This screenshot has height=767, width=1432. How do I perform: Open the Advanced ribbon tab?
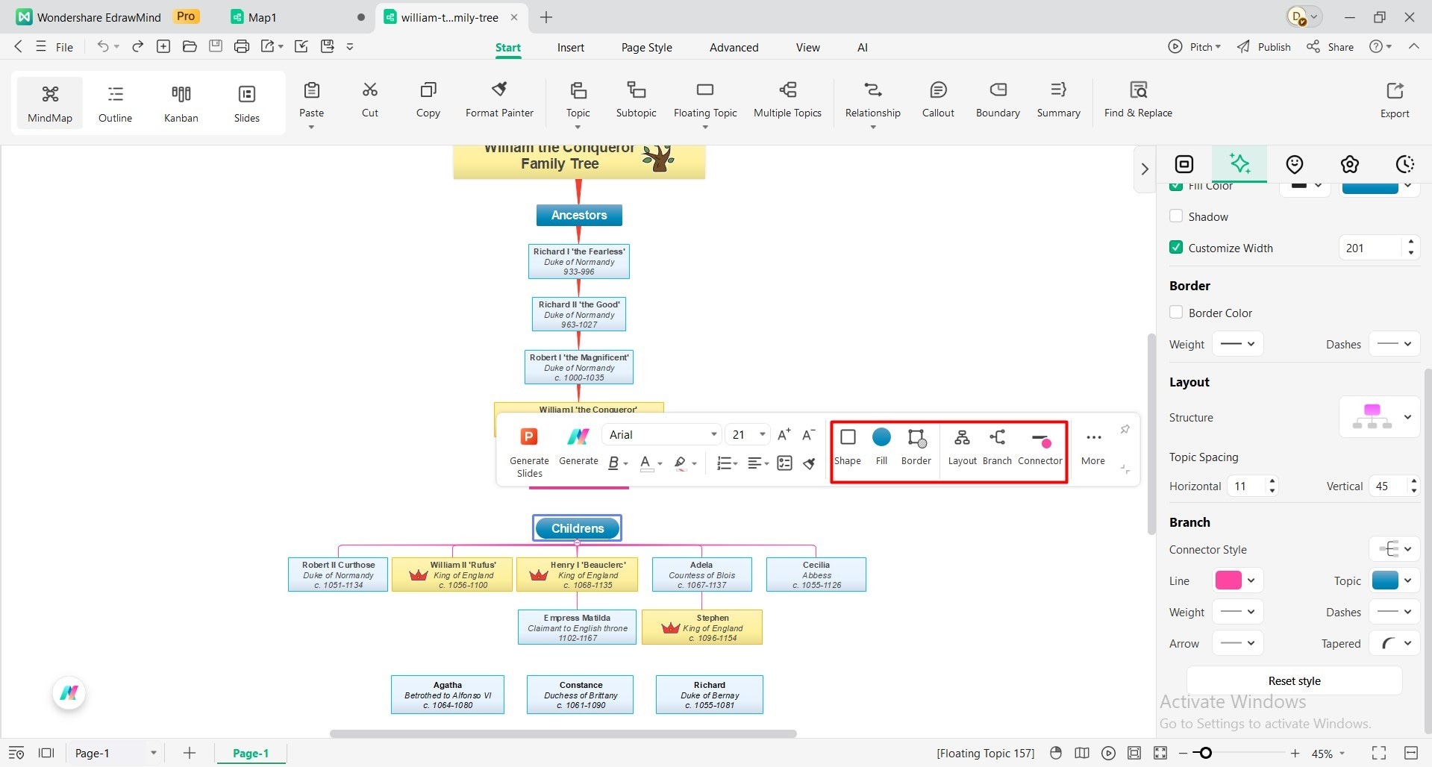tap(734, 47)
